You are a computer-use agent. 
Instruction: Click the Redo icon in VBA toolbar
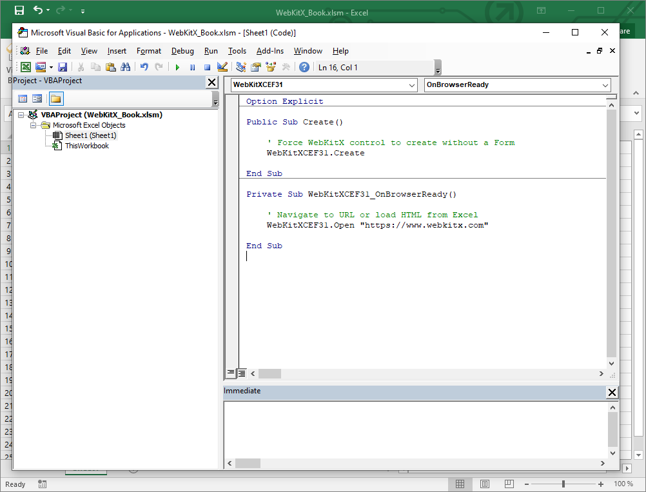point(159,67)
